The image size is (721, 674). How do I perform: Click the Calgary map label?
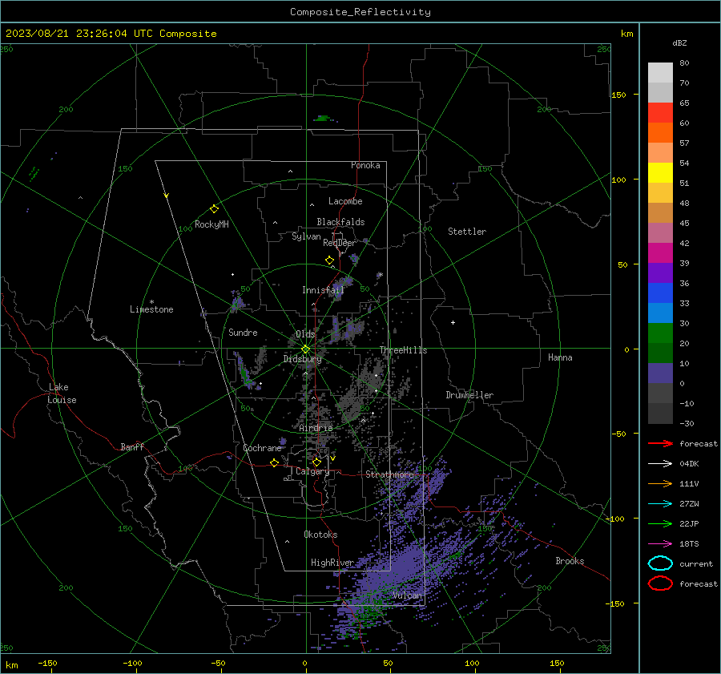tap(312, 471)
